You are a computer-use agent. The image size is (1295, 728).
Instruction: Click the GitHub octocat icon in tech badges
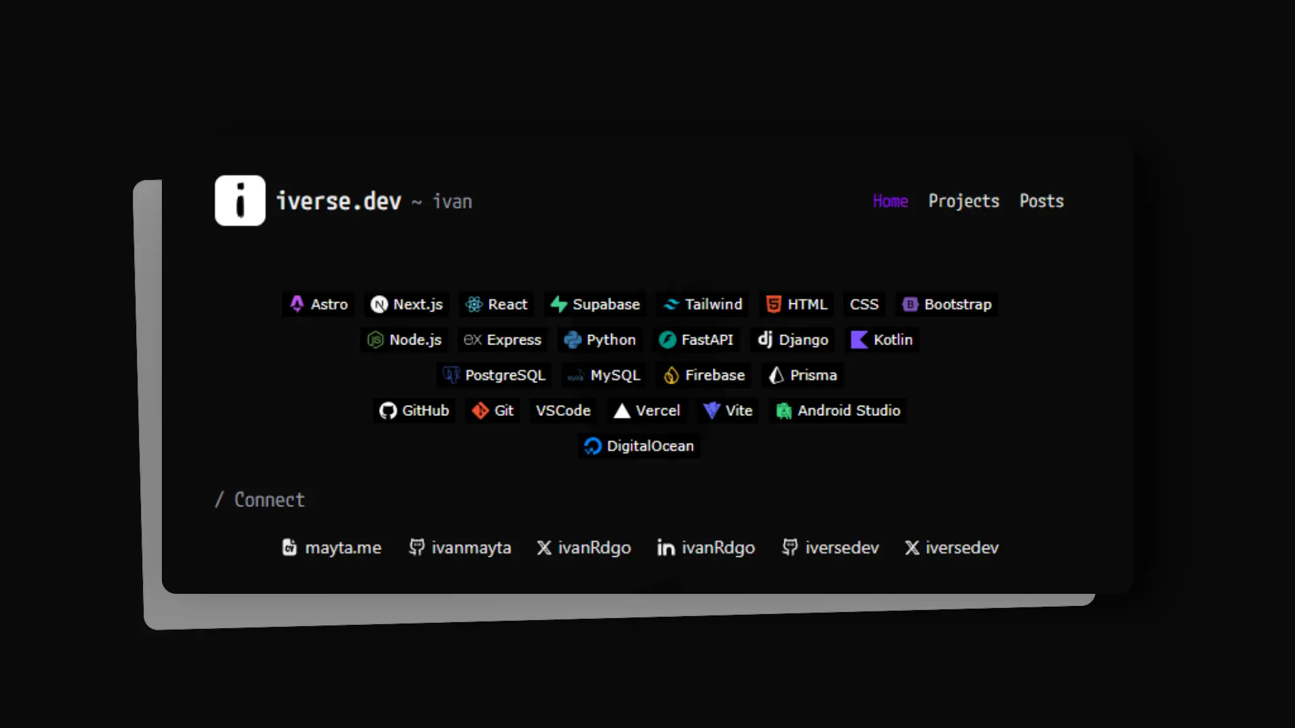tap(388, 411)
